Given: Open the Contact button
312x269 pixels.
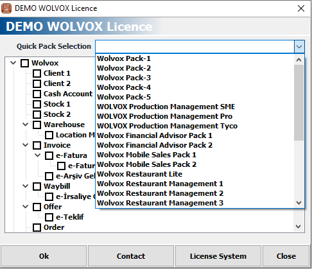Looking at the screenshot, I should [131, 256].
